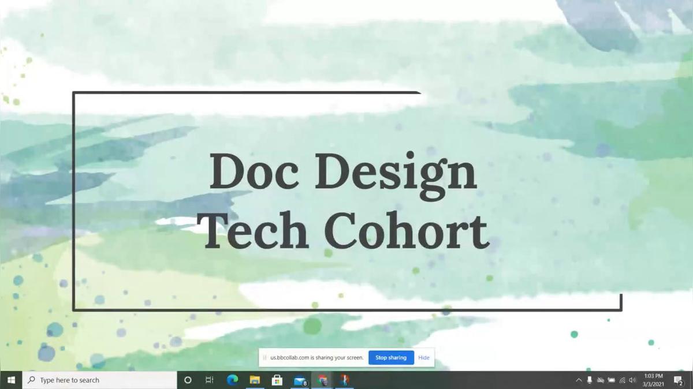693x389 pixels.
Task: Launch the Microsoft Store app
Action: pos(277,380)
